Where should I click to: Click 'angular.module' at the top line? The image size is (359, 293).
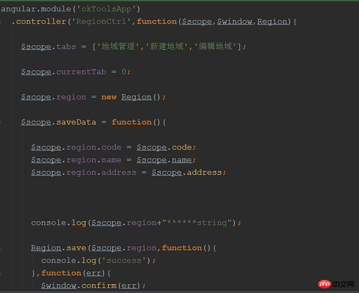click(x=36, y=9)
